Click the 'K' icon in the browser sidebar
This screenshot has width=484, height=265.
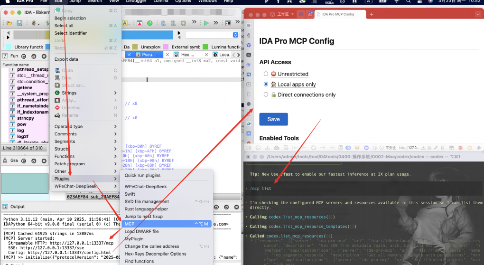(249, 55)
